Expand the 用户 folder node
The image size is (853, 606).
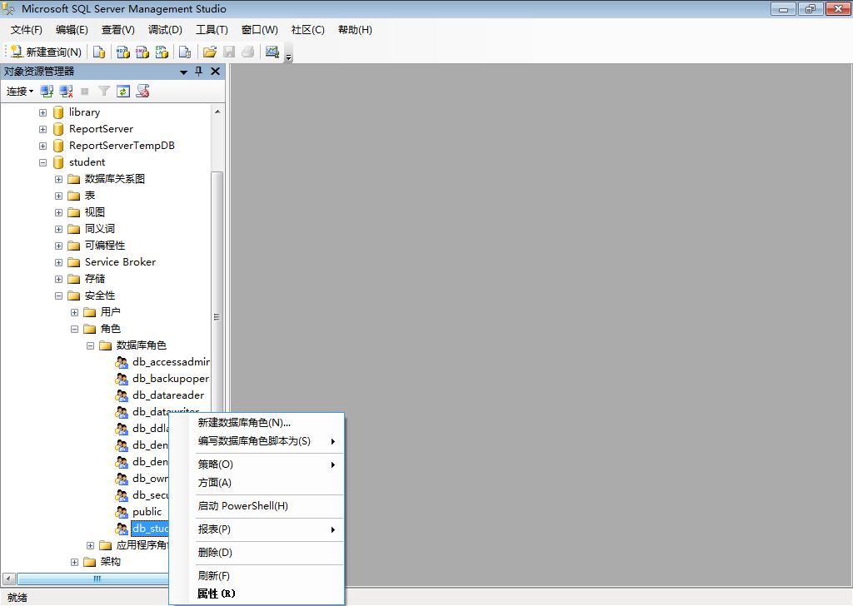(74, 312)
